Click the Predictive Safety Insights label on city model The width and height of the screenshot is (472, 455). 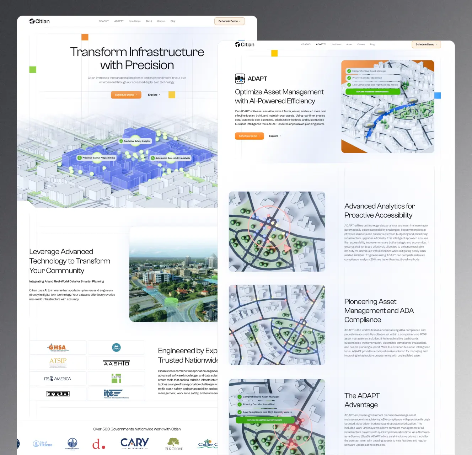(135, 141)
